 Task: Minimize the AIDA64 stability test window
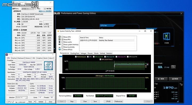[x=139, y=31]
